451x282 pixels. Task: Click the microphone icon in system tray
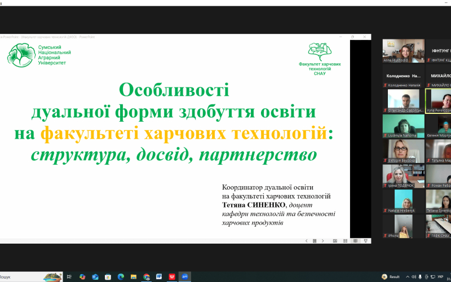420,277
